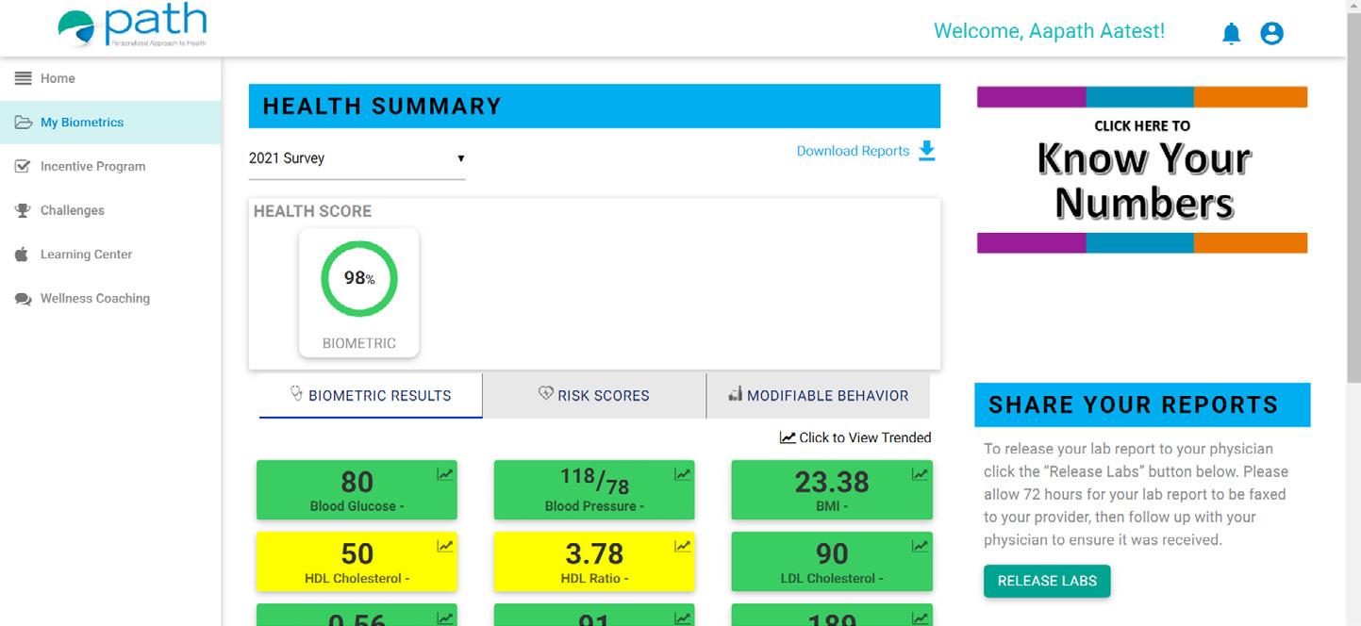
Task: Click the heart icon on Risk Scores
Action: [546, 393]
